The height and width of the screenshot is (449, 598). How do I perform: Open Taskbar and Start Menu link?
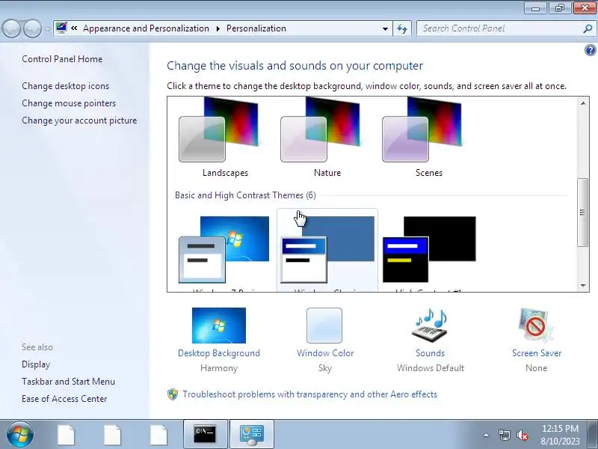click(68, 382)
